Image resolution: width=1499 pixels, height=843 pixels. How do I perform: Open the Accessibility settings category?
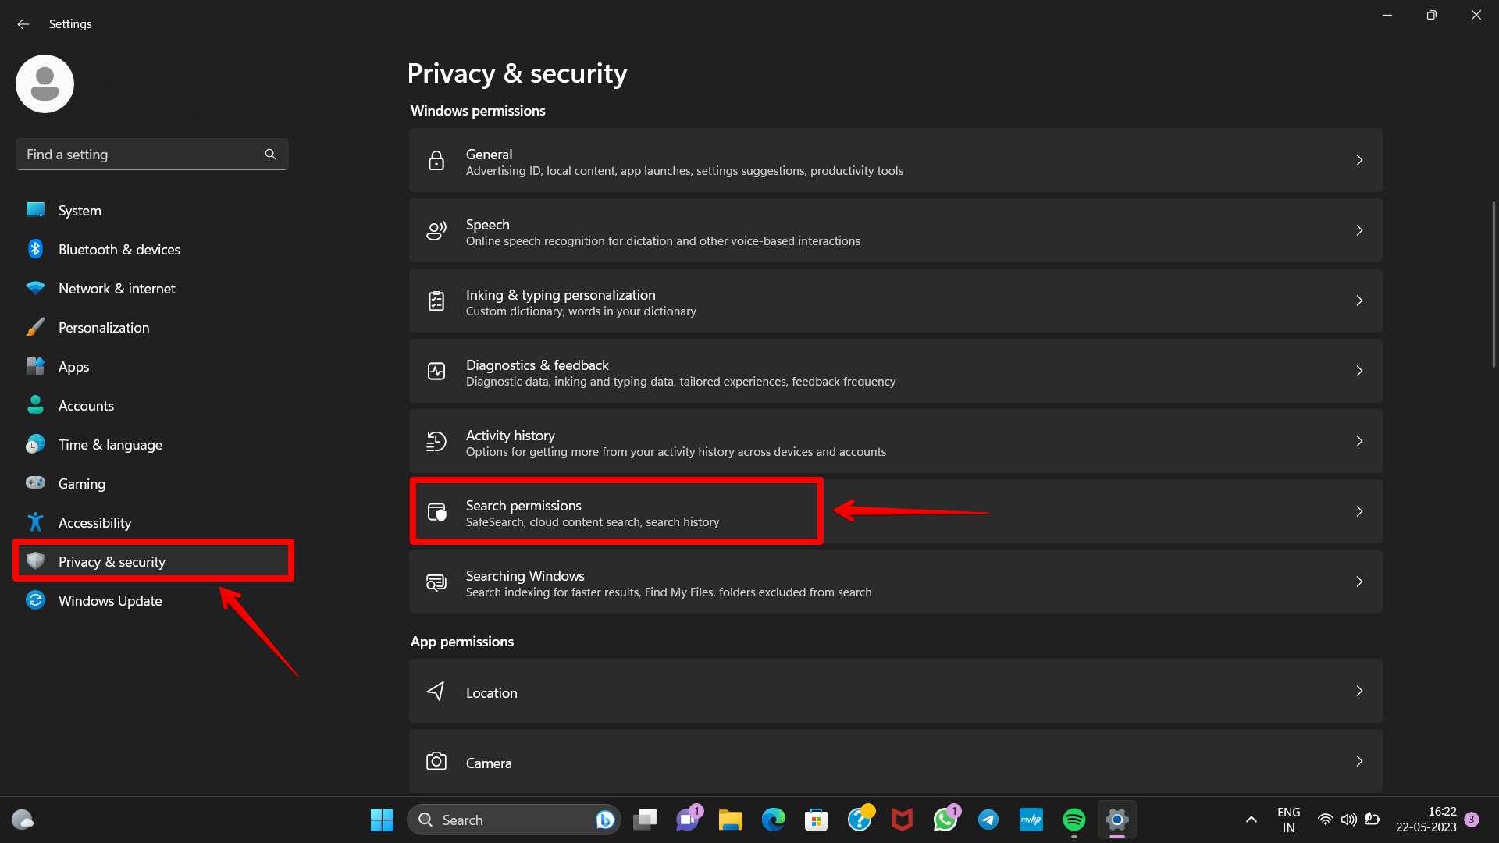click(94, 523)
